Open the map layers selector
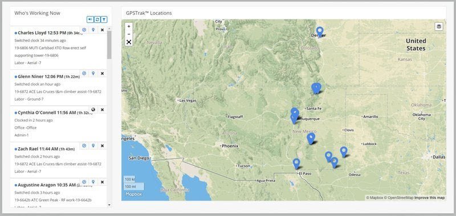This screenshot has height=216, width=456. click(x=439, y=26)
